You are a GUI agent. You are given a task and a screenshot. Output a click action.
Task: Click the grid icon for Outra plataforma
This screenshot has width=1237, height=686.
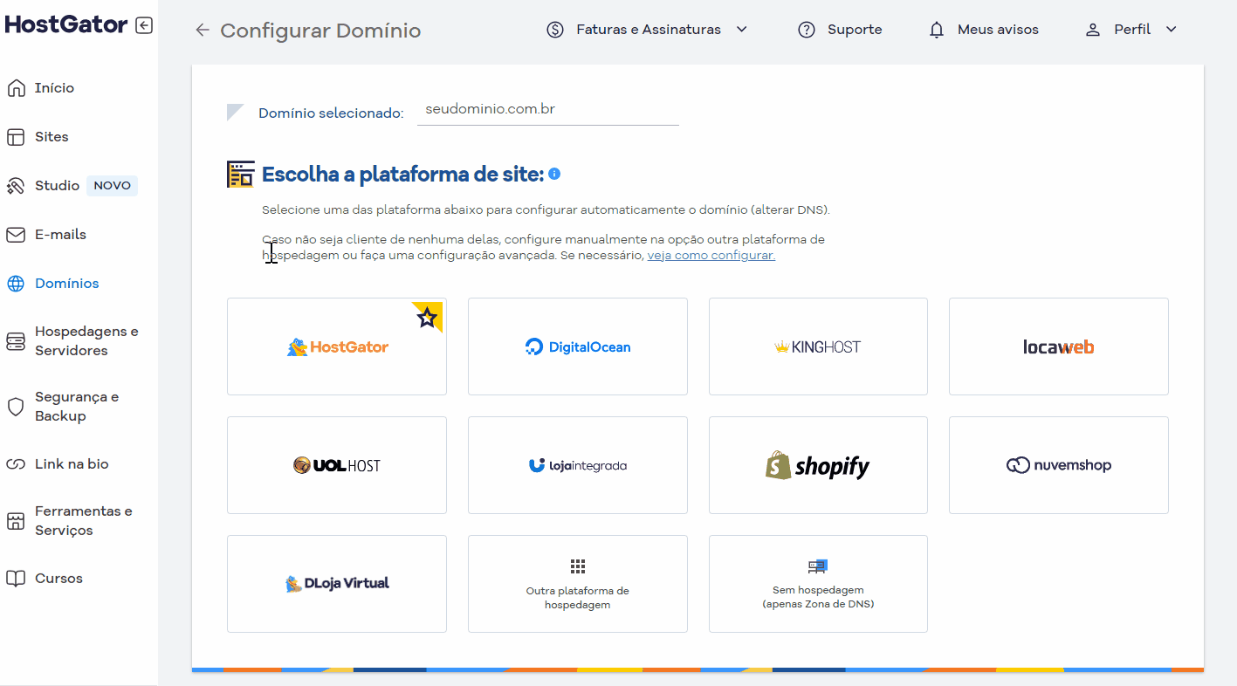pyautogui.click(x=578, y=566)
